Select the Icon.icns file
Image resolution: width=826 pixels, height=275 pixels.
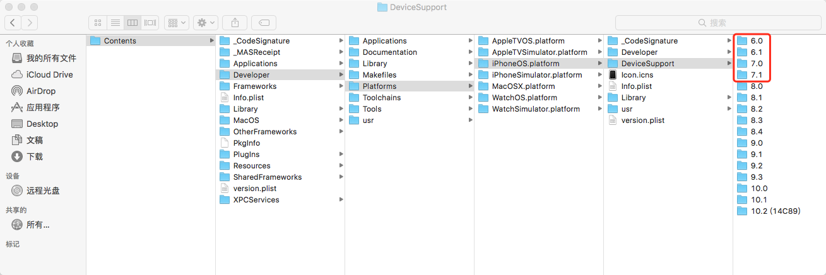[x=636, y=75]
